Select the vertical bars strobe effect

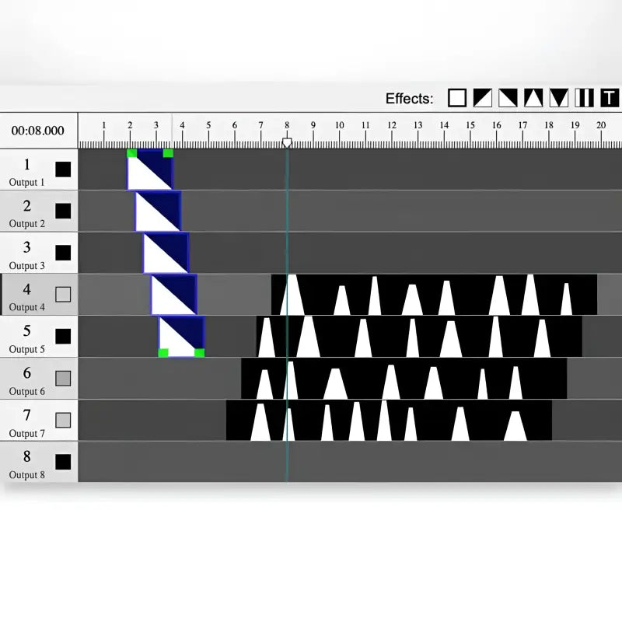point(584,98)
